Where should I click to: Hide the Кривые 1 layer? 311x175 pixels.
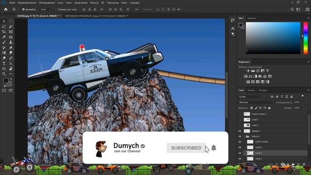[240, 131]
